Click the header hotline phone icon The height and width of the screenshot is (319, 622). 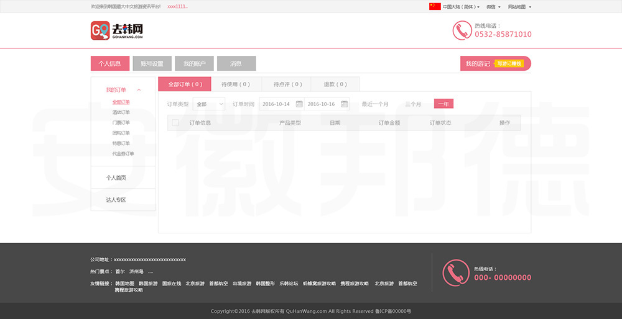point(462,30)
